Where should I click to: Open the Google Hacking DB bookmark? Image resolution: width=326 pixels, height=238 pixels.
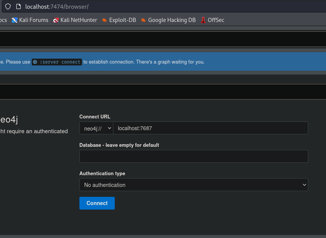point(168,20)
